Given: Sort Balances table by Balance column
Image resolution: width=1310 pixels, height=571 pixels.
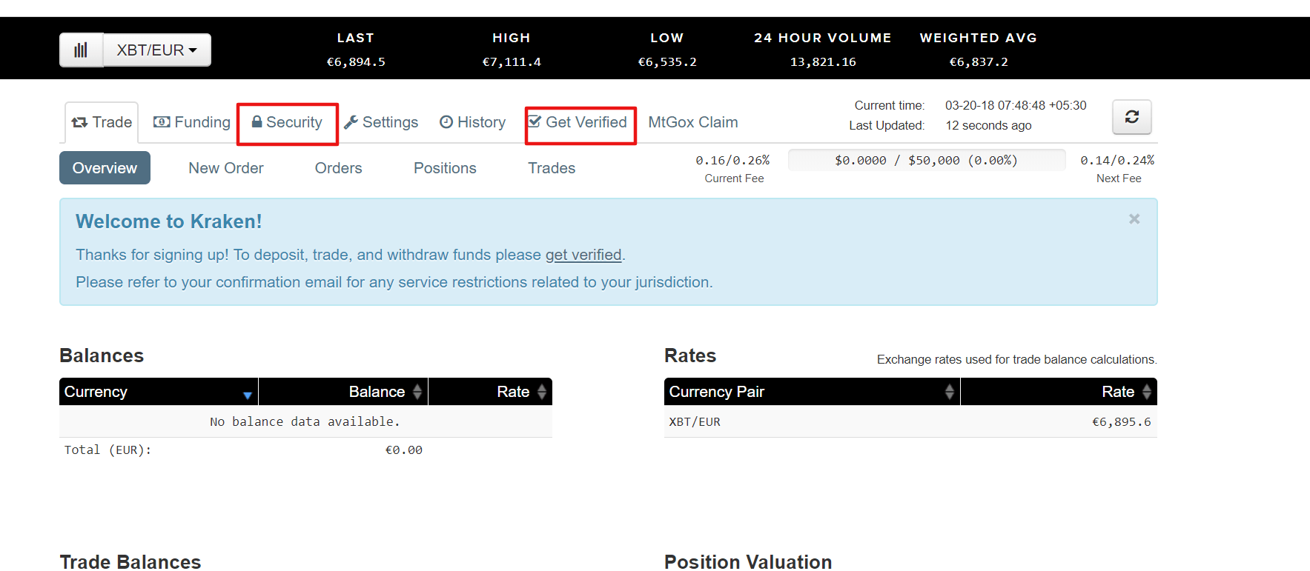Looking at the screenshot, I should click(343, 392).
